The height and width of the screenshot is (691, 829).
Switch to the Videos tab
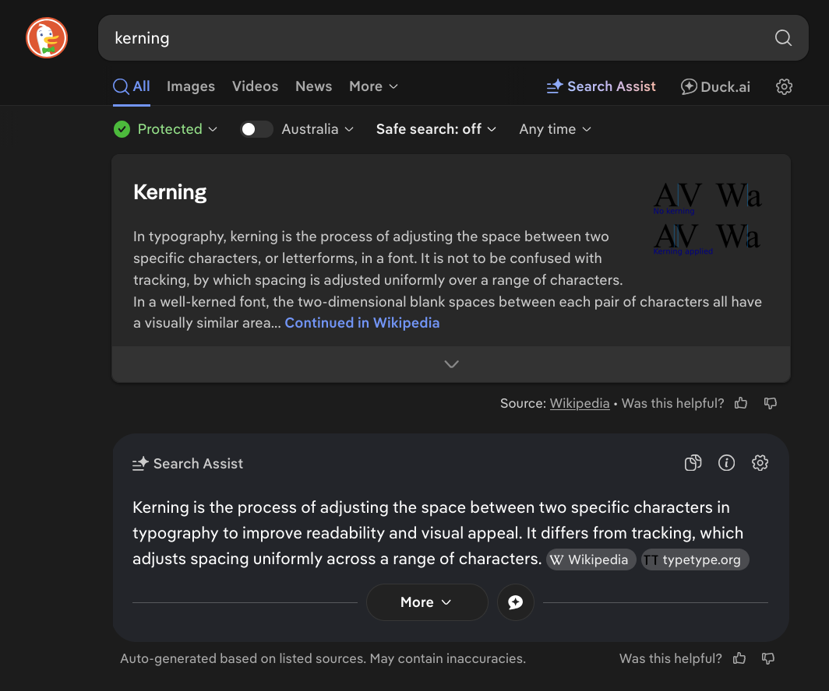(255, 86)
